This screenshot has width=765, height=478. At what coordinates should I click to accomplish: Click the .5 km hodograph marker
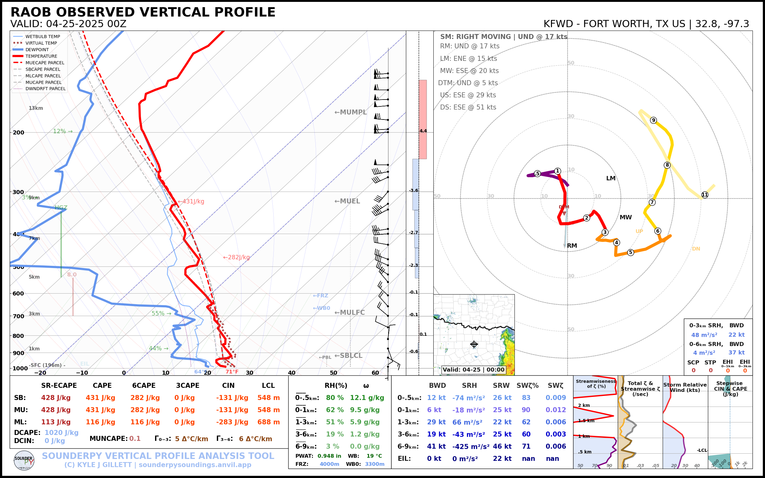pyautogui.click(x=537, y=173)
